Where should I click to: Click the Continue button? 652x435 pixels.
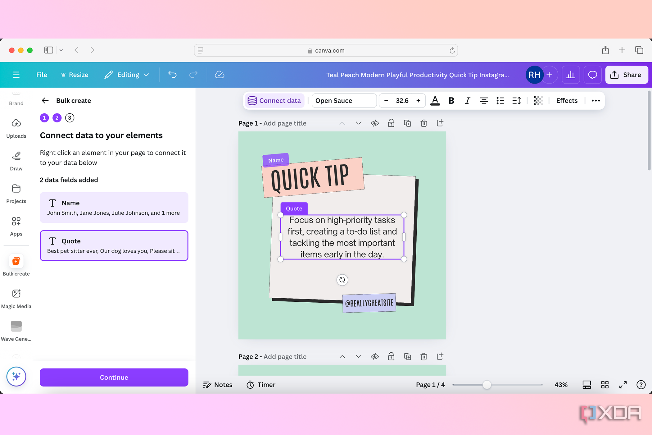114,377
